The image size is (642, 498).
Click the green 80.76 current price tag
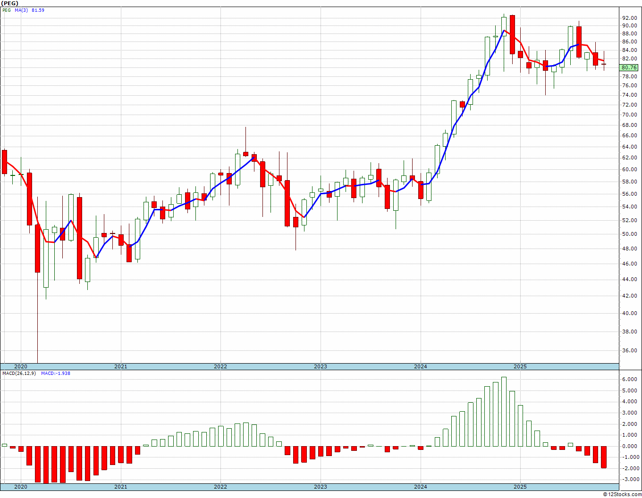(629, 67)
